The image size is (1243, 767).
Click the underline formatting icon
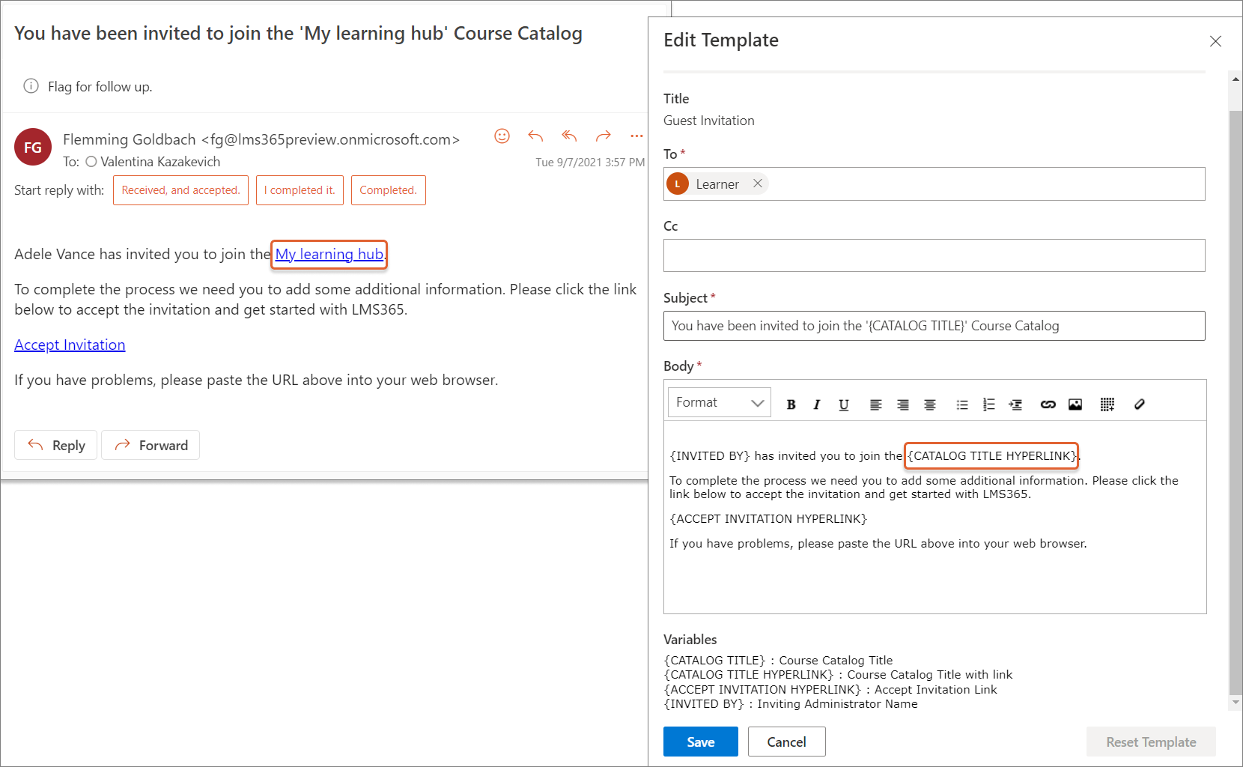(844, 404)
